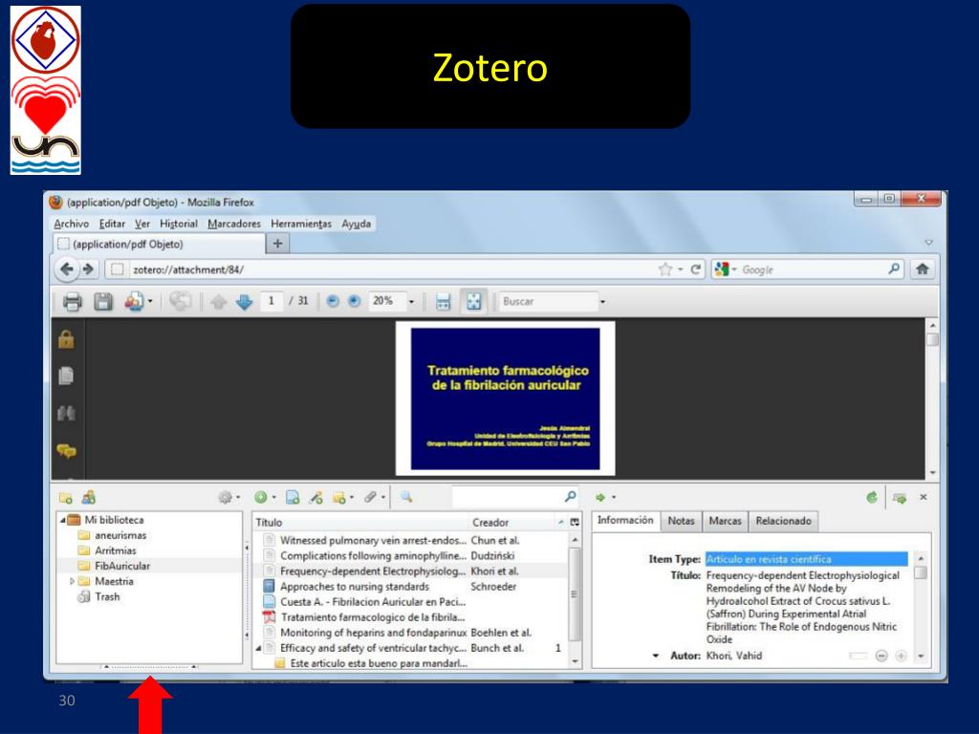Enable scrolling mode fit-width icon
This screenshot has width=979, height=734.
click(x=443, y=302)
